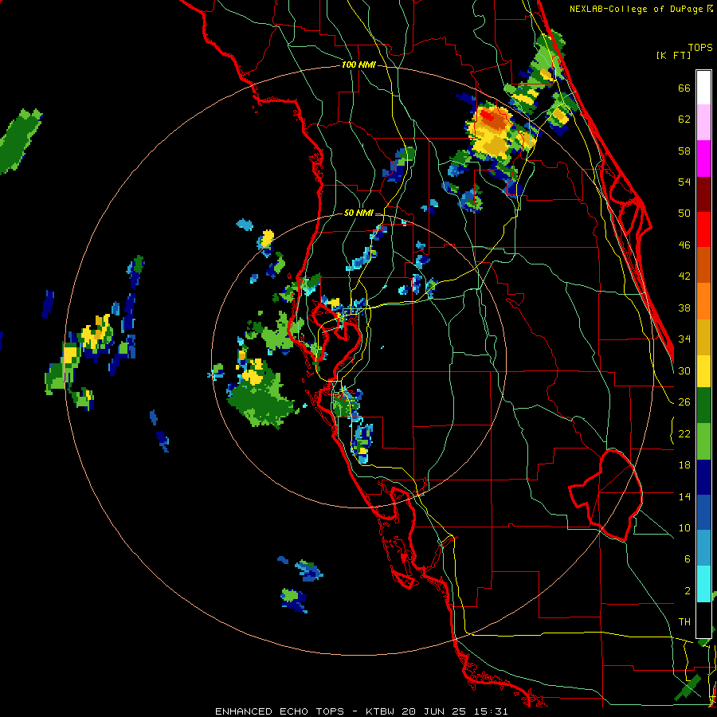
Task: Select the yellow legend swatch beside 30
Action: coord(703,371)
